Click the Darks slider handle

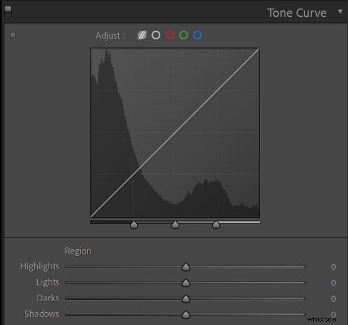tap(186, 298)
